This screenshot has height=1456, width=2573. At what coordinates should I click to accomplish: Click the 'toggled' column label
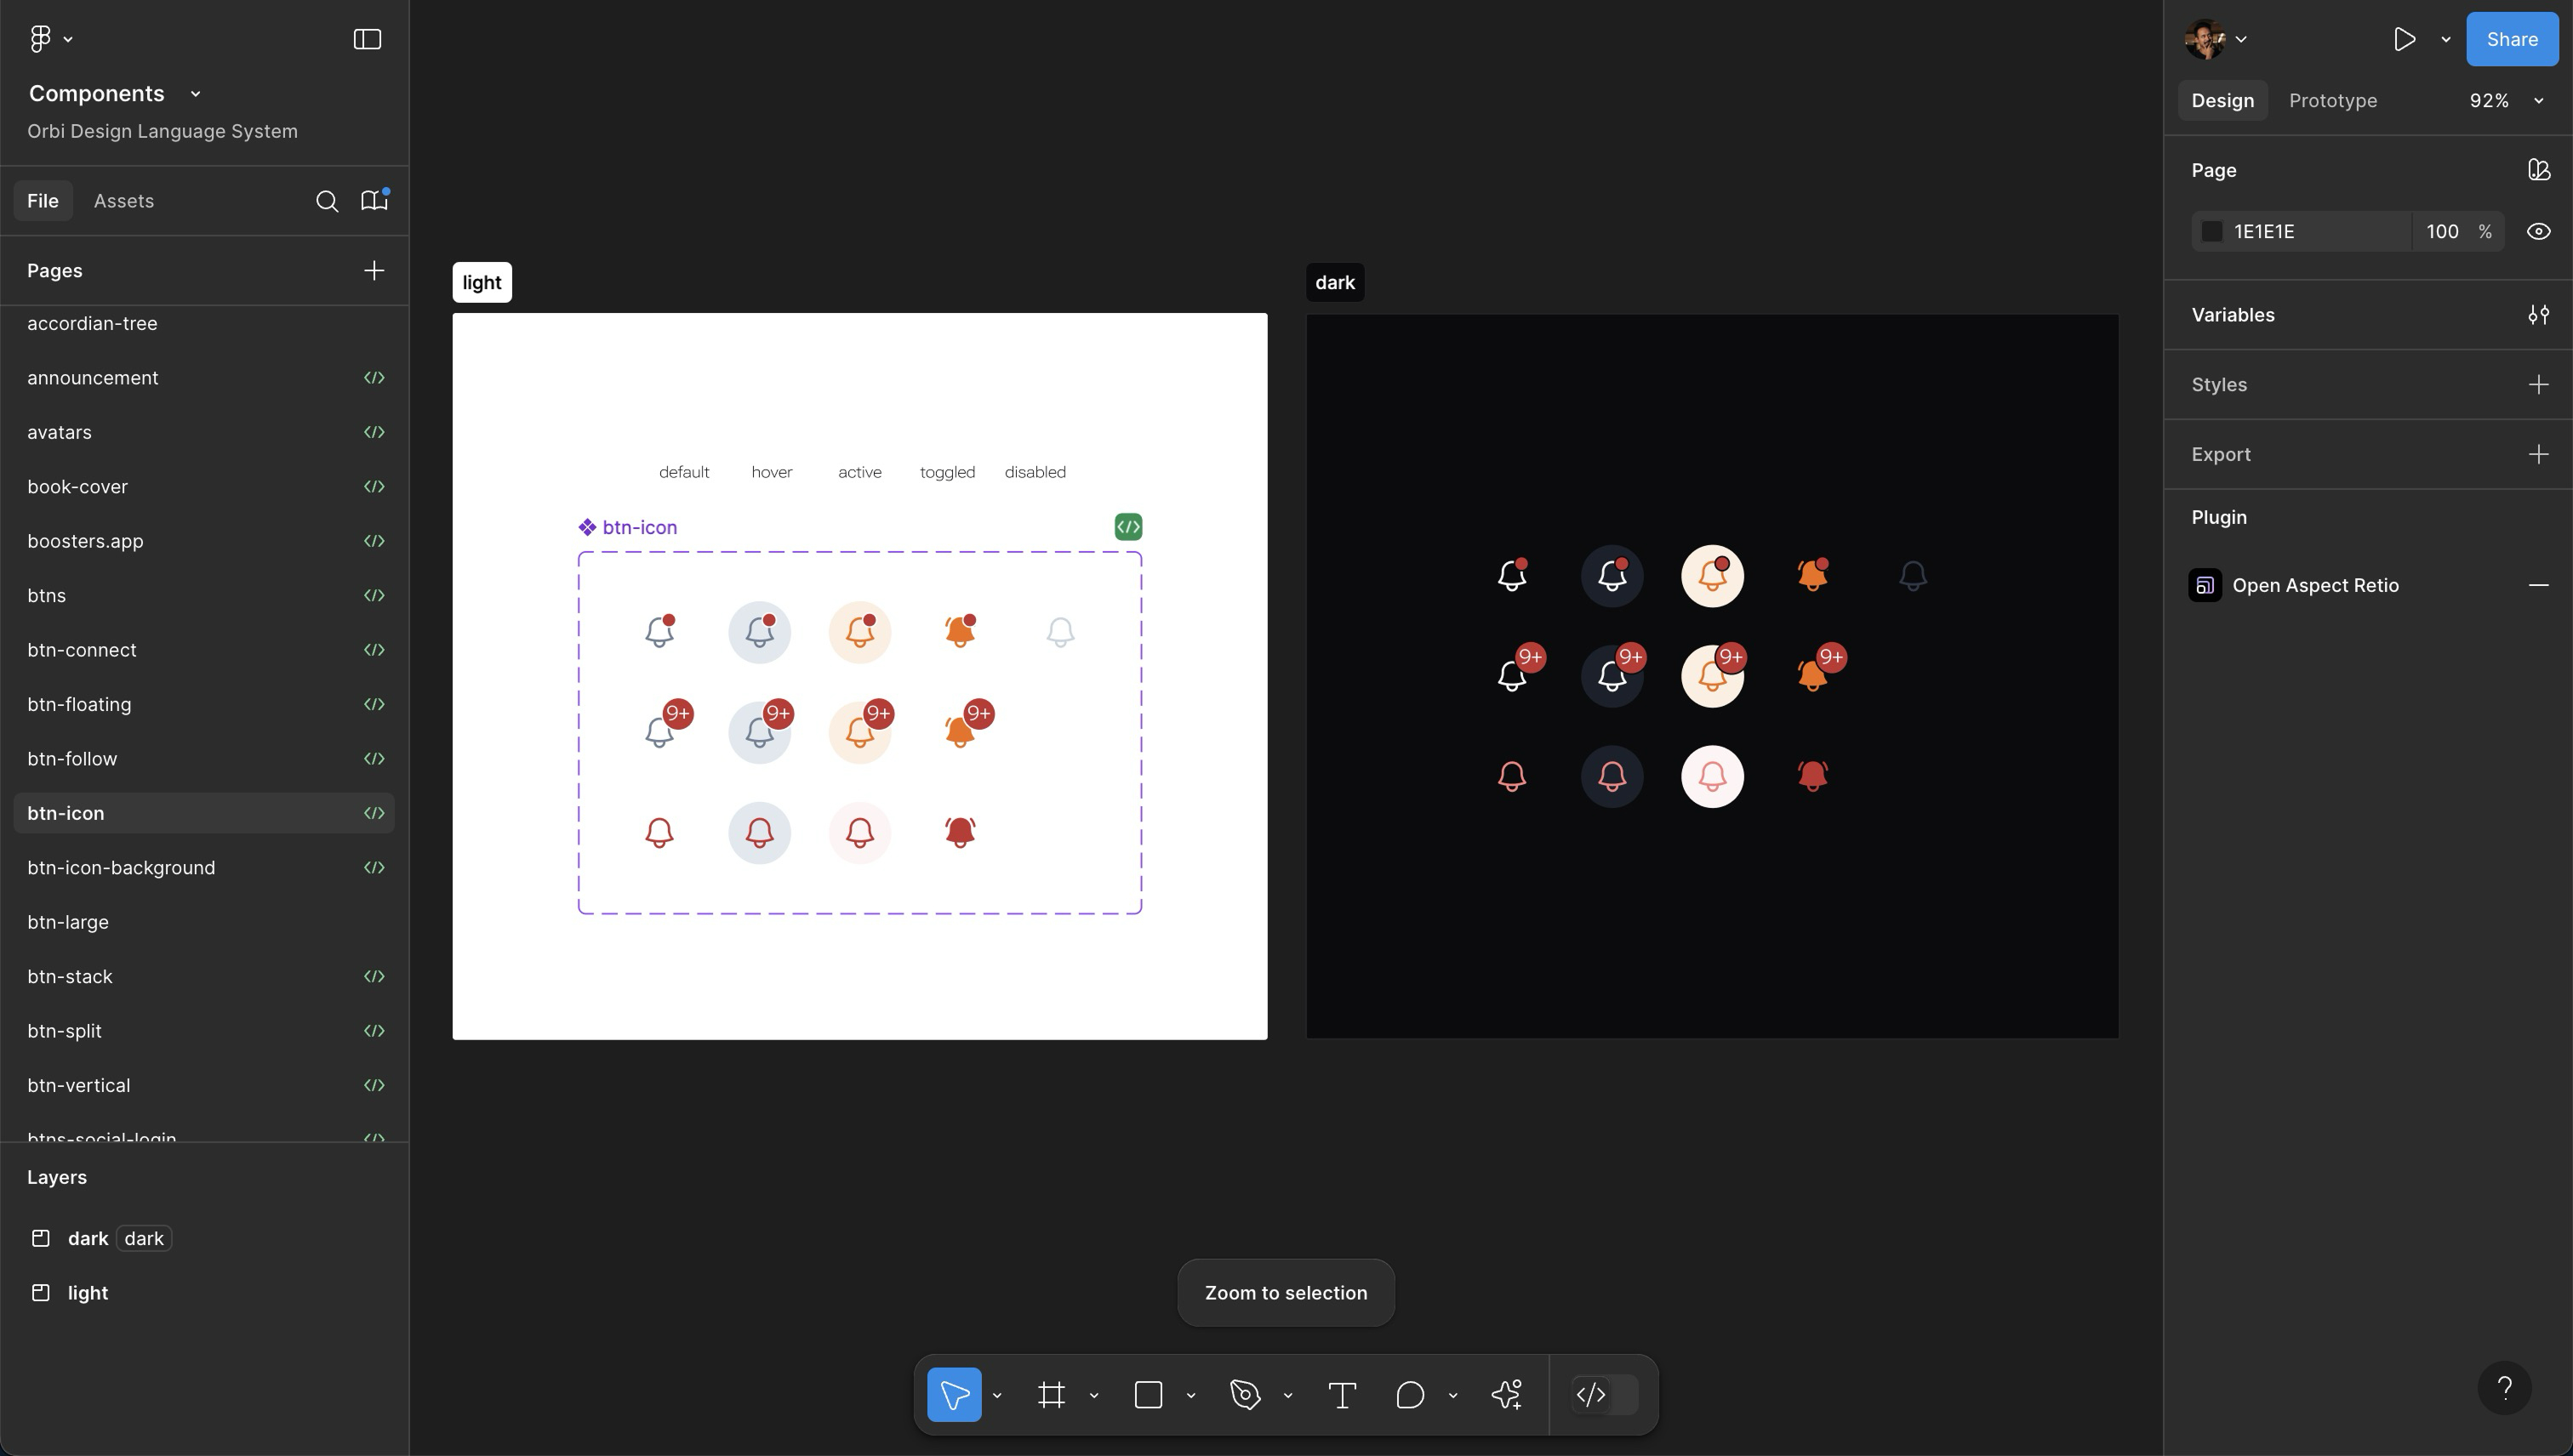947,472
